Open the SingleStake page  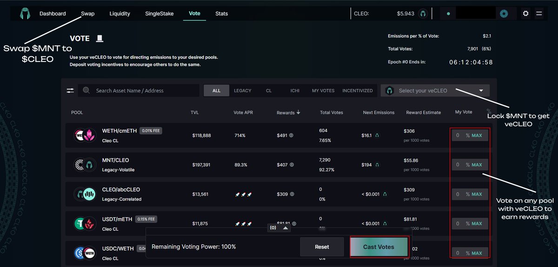click(x=159, y=13)
